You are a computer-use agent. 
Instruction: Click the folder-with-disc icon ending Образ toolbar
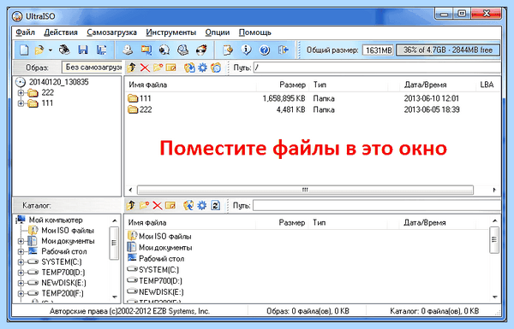tap(216, 68)
